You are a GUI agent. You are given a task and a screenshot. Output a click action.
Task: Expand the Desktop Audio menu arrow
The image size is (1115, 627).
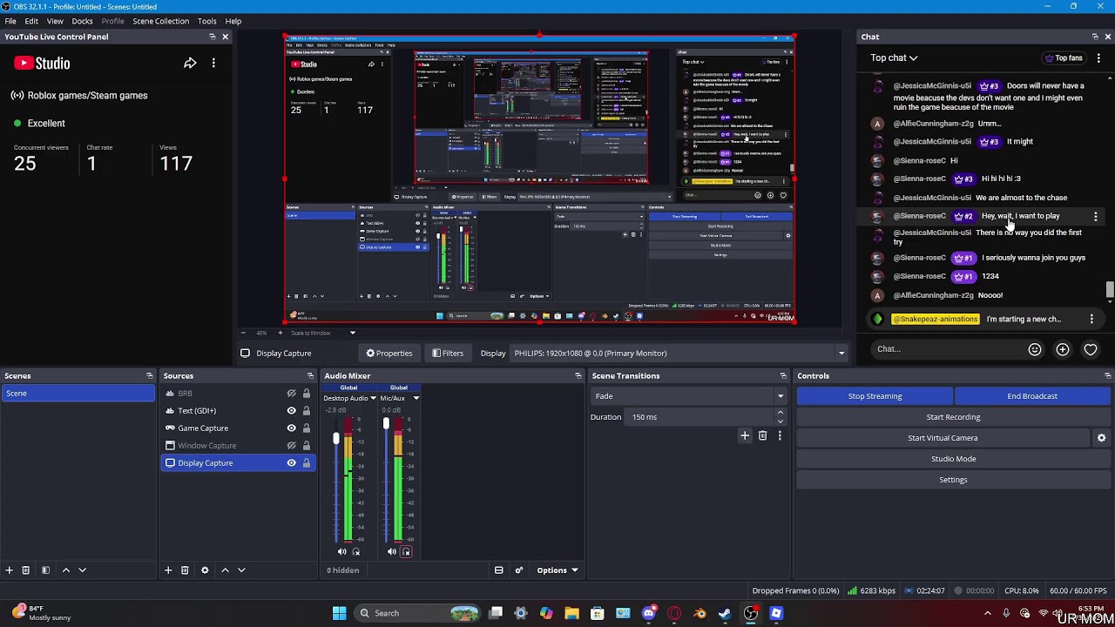tap(373, 399)
